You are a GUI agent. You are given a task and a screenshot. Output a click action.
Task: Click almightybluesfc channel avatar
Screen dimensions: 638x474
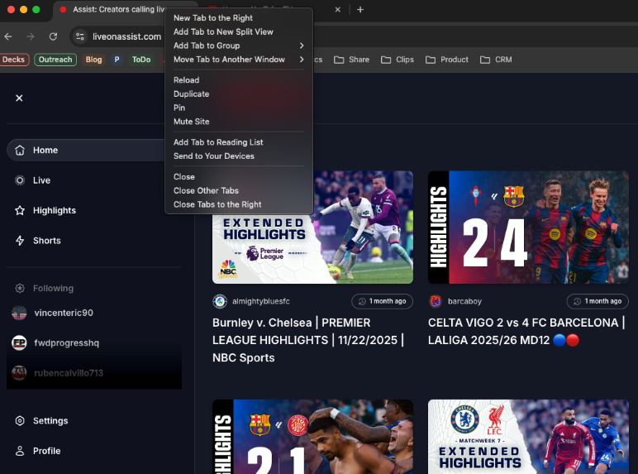(220, 301)
